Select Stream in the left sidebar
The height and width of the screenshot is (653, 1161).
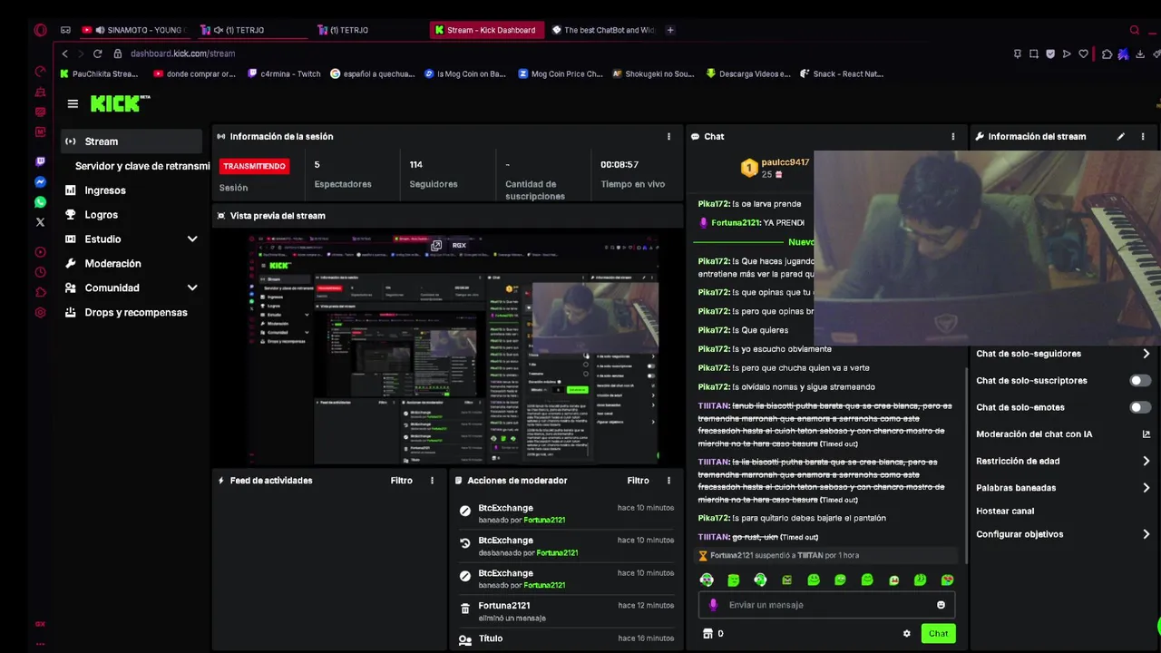pyautogui.click(x=132, y=141)
